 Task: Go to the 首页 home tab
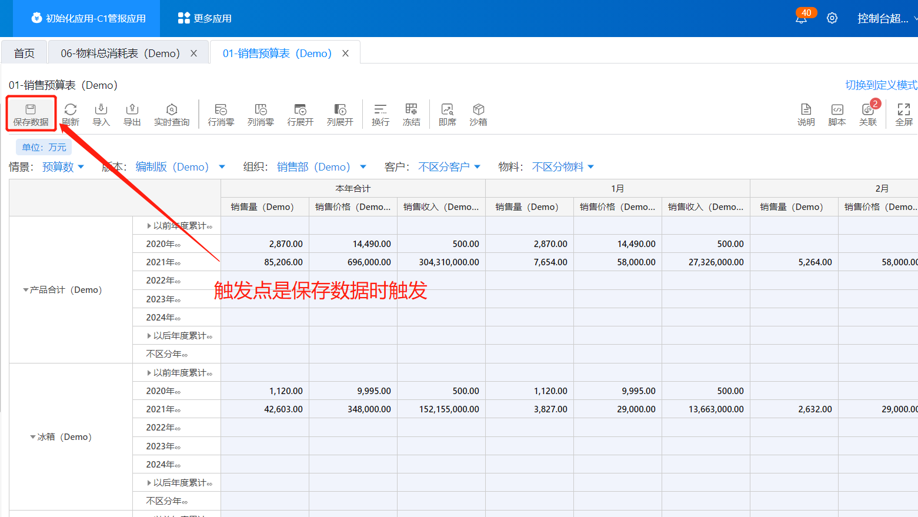(x=24, y=54)
